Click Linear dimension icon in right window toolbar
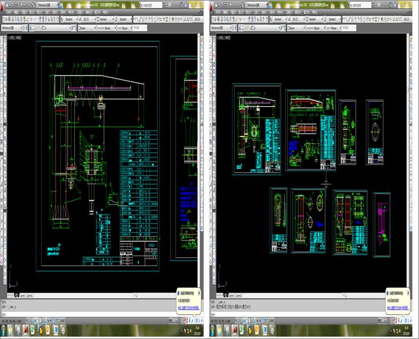Image resolution: width=419 pixels, height=339 pixels. 344,19
